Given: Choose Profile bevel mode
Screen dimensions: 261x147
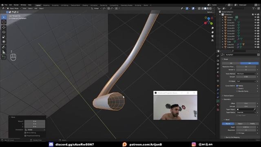Looking at the screenshot, I should tap(252, 124).
